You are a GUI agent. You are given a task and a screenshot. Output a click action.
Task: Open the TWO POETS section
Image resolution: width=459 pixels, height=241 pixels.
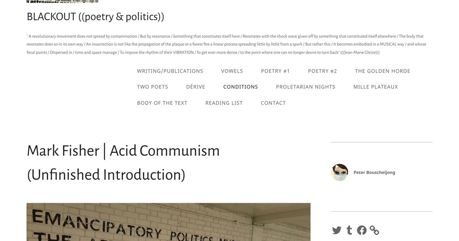152,86
